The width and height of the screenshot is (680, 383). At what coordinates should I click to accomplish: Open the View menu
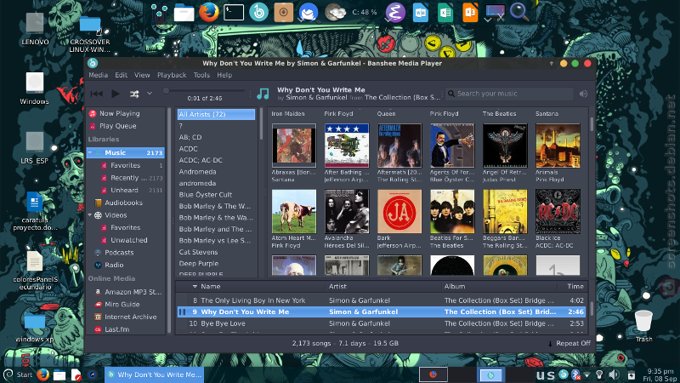point(142,75)
